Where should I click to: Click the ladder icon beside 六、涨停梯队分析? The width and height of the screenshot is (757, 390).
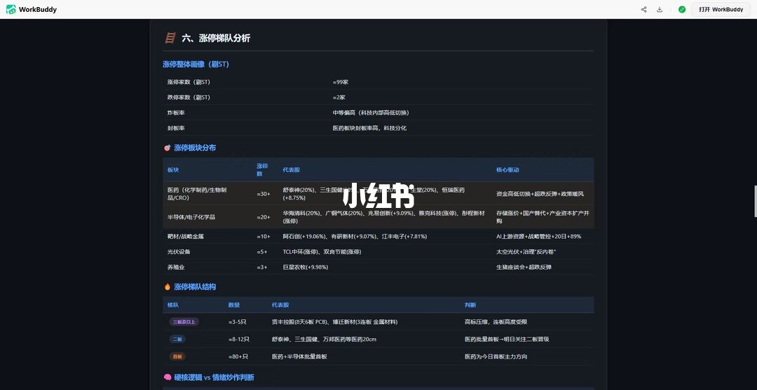(x=170, y=38)
